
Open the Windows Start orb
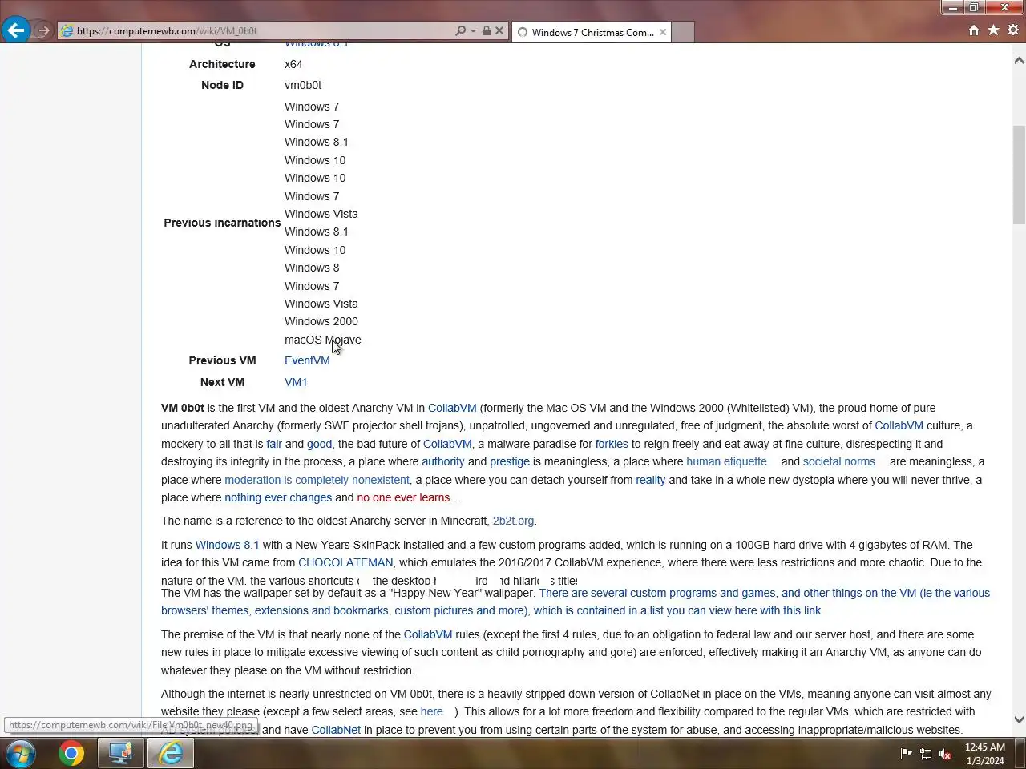point(21,754)
